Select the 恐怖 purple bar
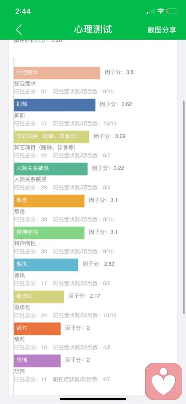The width and height of the screenshot is (186, 404). [38, 360]
